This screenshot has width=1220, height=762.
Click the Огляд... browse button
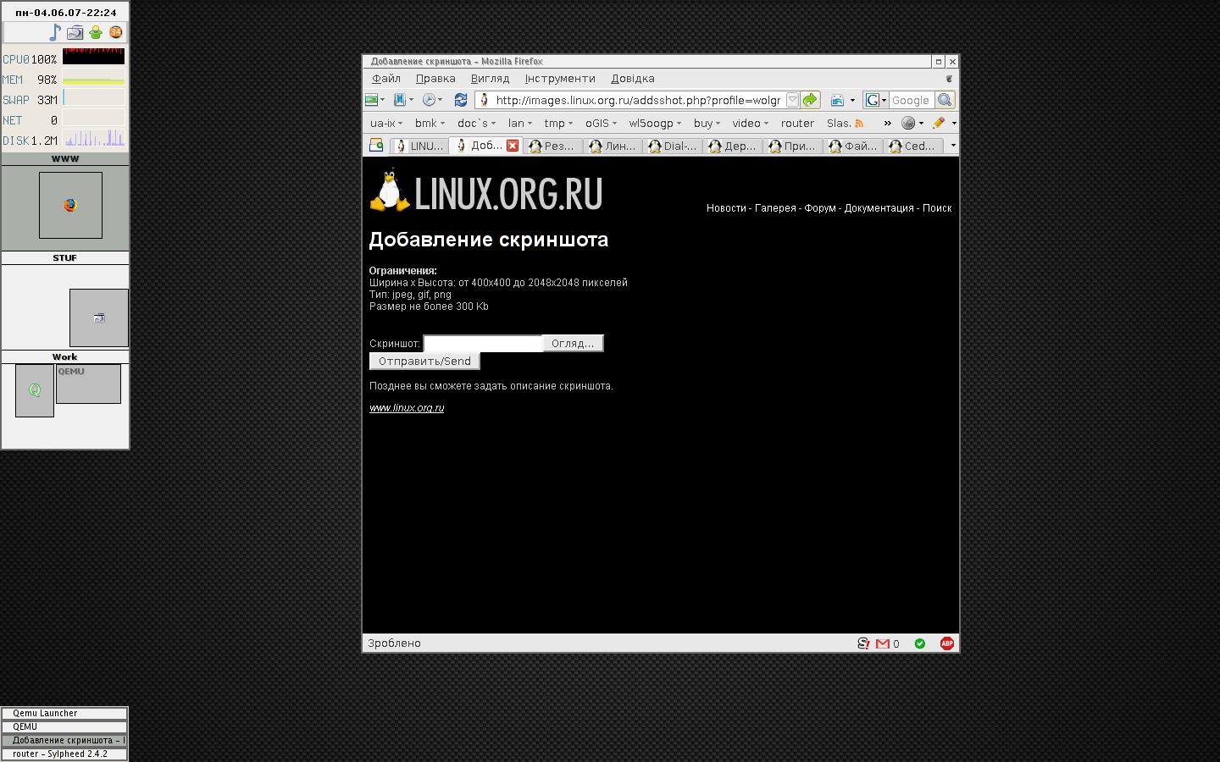coord(572,344)
